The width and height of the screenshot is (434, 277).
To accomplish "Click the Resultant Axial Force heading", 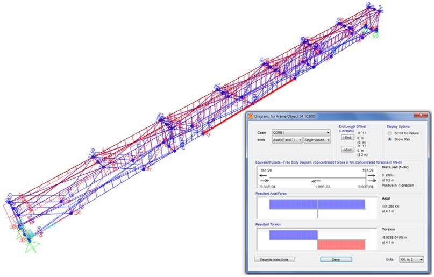I will (271, 194).
